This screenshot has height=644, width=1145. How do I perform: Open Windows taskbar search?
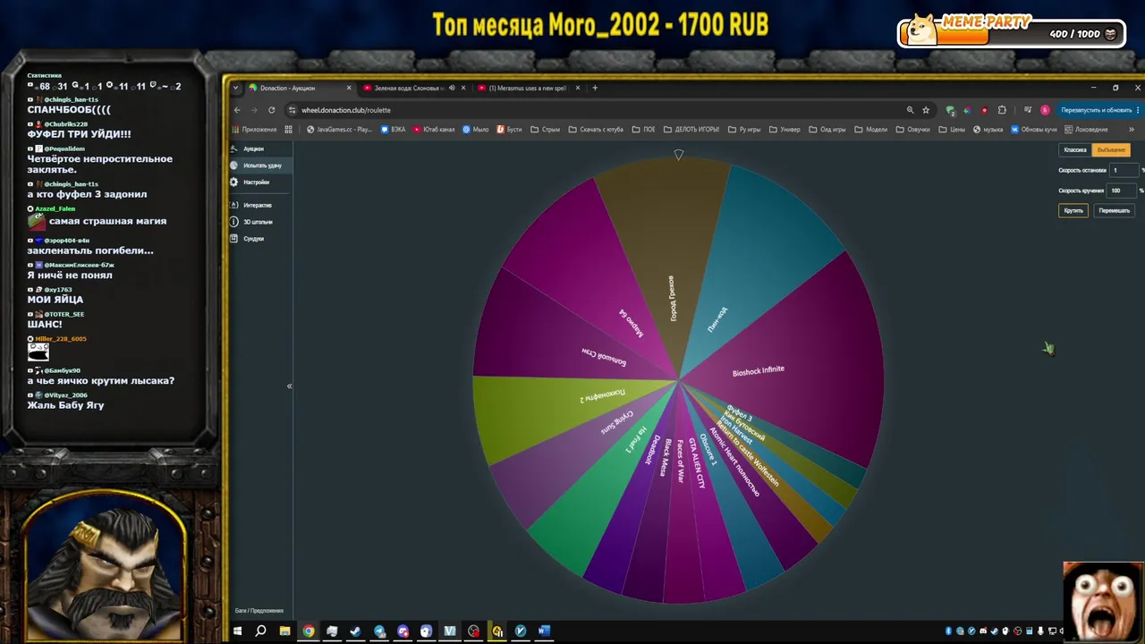point(260,631)
